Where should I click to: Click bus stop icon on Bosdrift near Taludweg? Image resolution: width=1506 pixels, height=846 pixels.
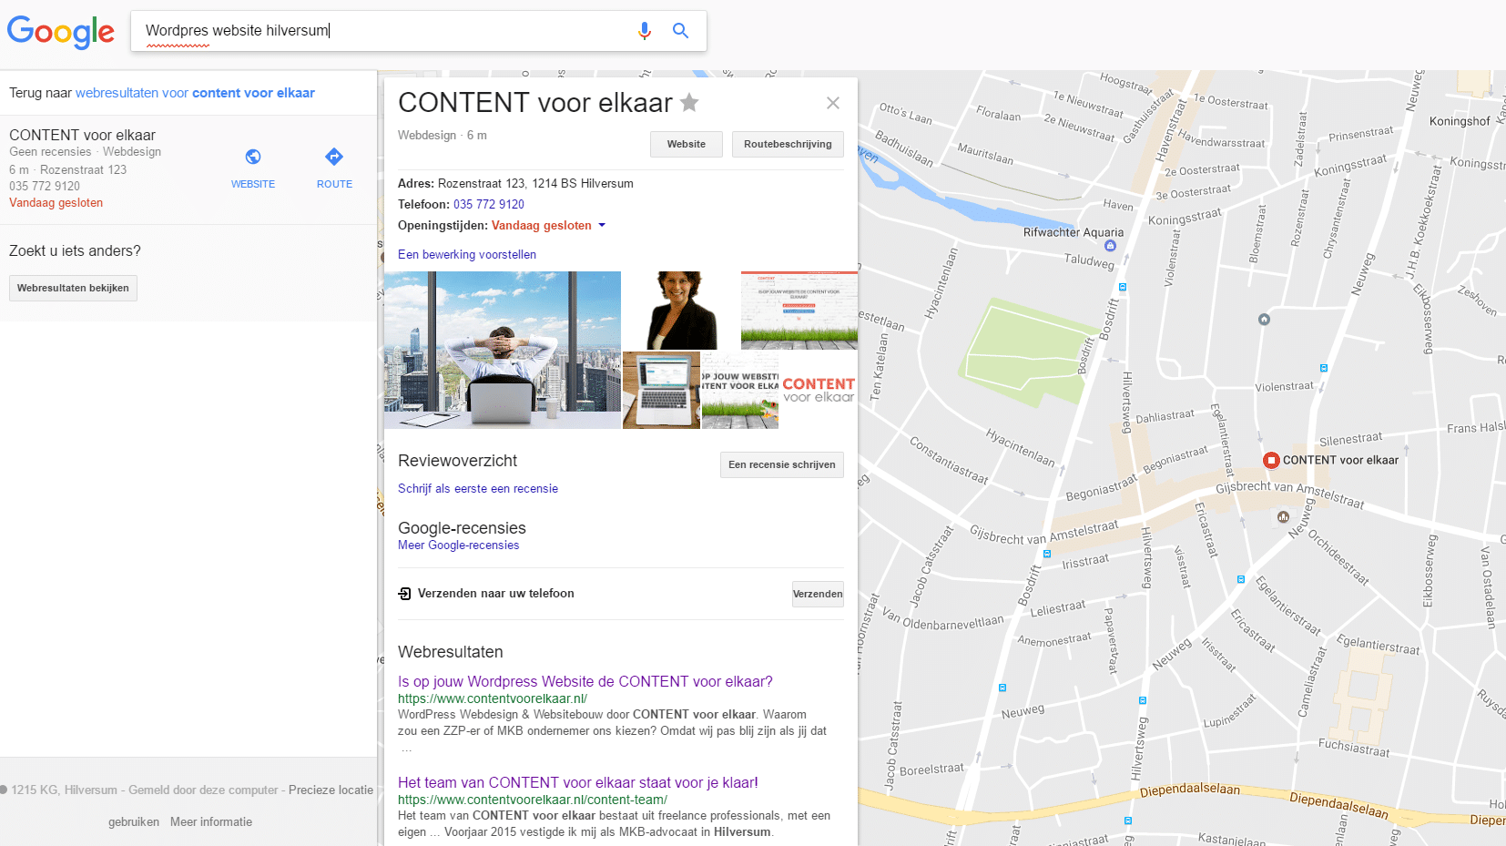tap(1123, 287)
